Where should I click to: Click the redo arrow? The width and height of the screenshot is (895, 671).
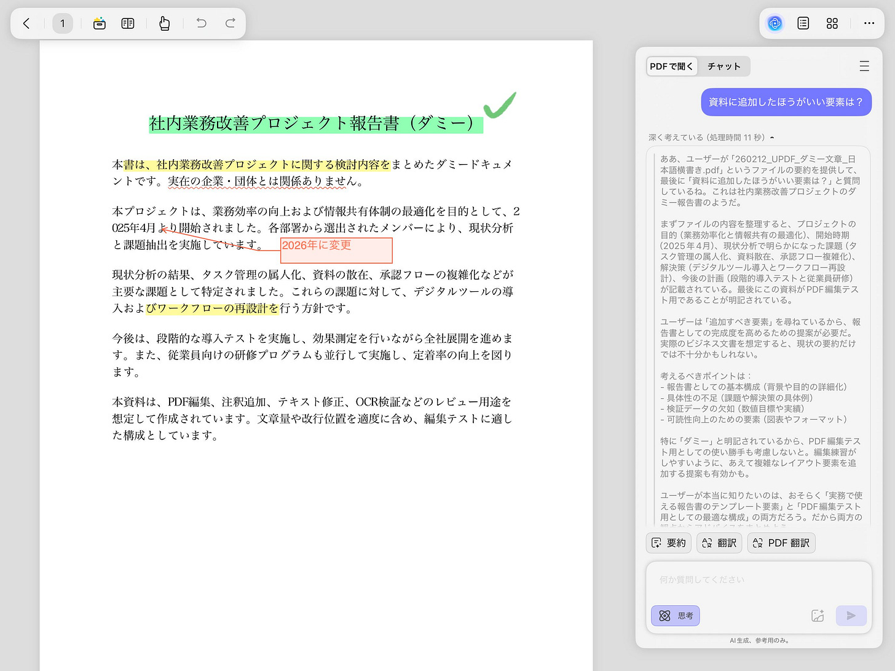230,23
